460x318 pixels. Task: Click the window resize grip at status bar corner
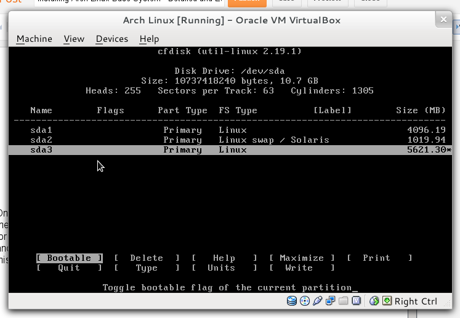(447, 304)
